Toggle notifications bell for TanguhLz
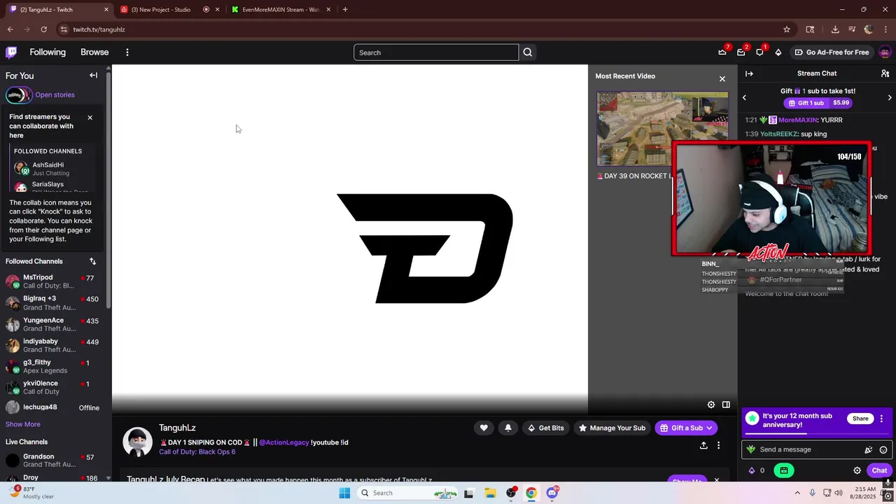 click(508, 428)
